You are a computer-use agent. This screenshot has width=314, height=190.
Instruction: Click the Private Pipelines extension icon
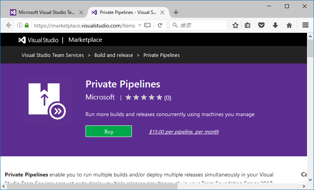[47, 101]
